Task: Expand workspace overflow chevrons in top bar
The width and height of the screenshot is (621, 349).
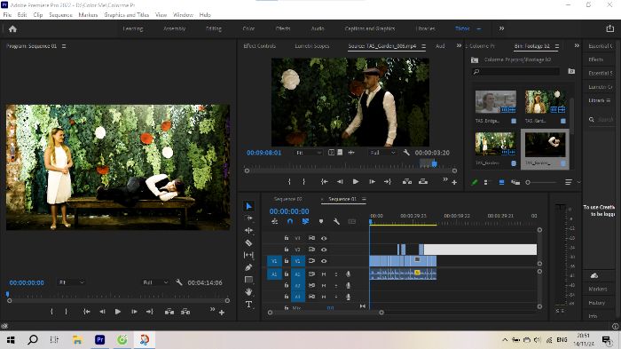Action: (x=501, y=28)
